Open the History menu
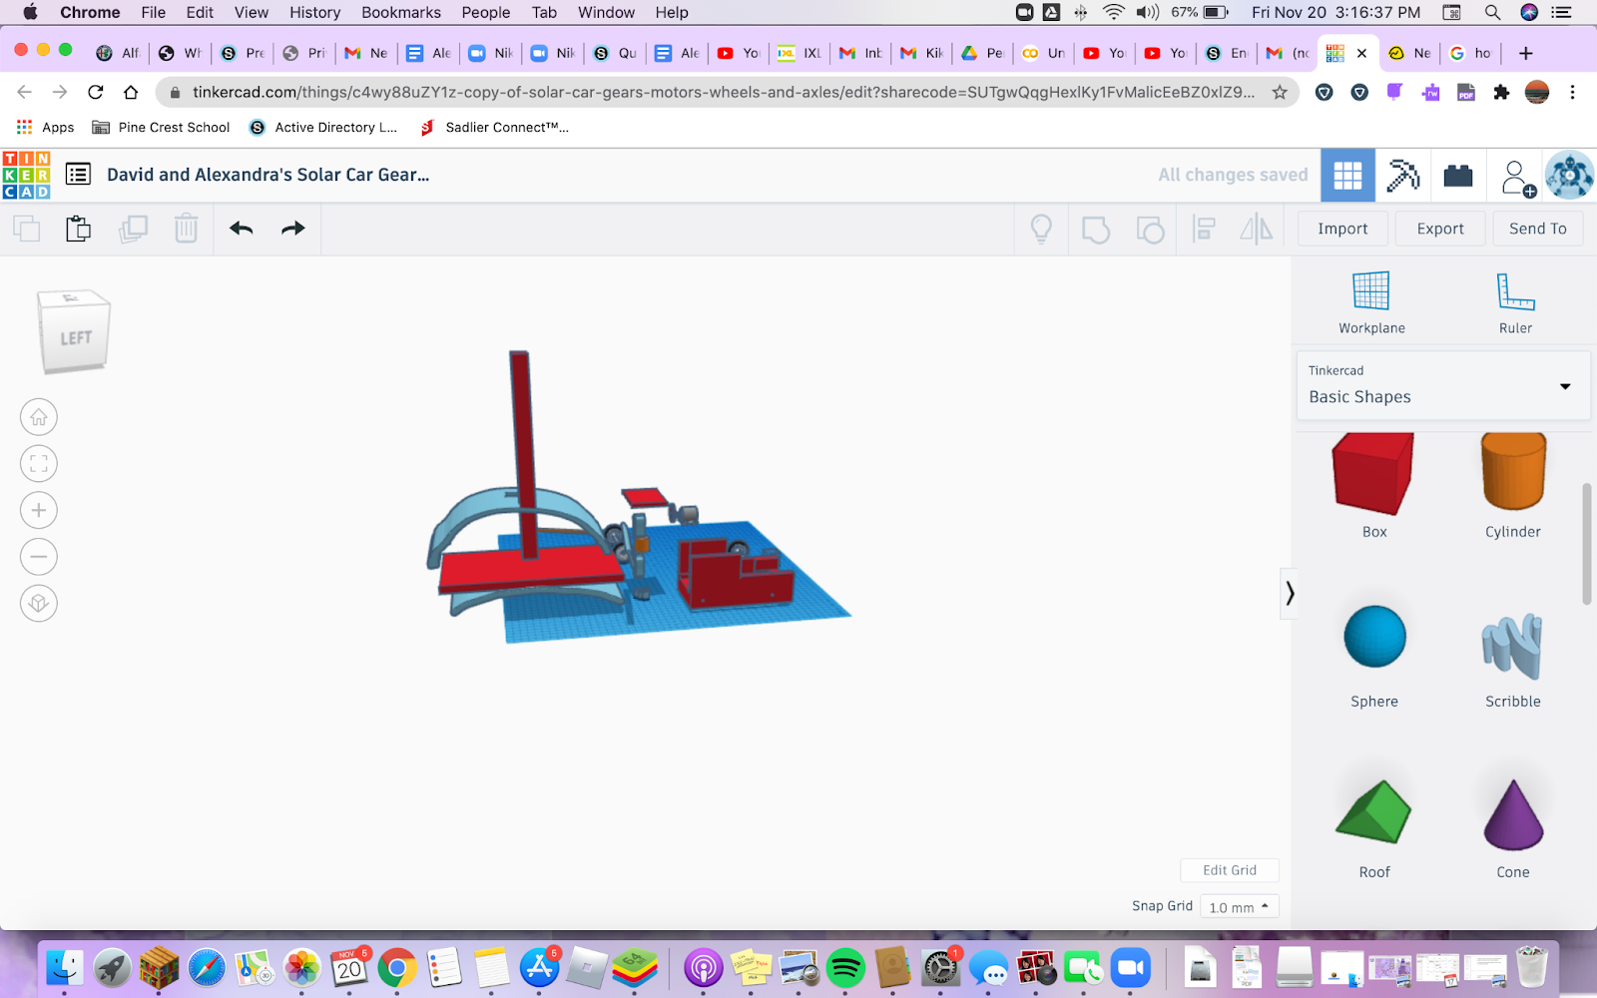The image size is (1597, 998). 314,12
